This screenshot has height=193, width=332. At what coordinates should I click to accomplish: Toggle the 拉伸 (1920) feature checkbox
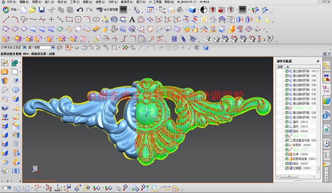286,154
